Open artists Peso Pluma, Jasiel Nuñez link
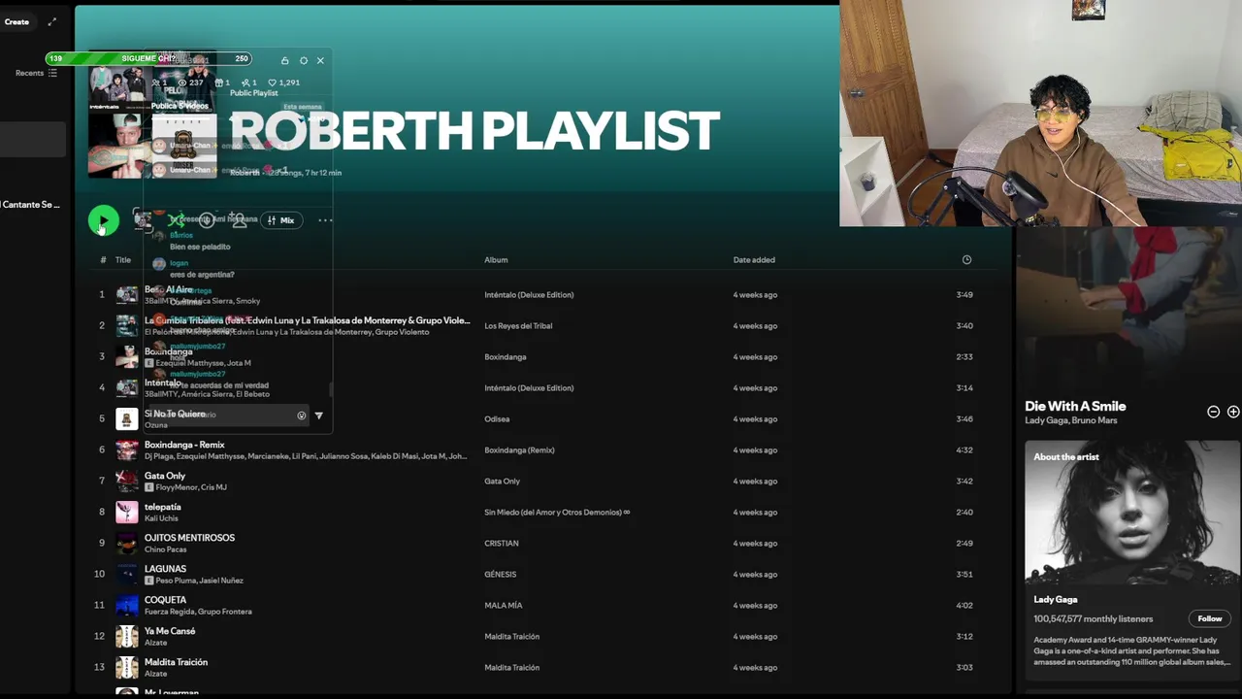1242x699 pixels. pos(199,581)
